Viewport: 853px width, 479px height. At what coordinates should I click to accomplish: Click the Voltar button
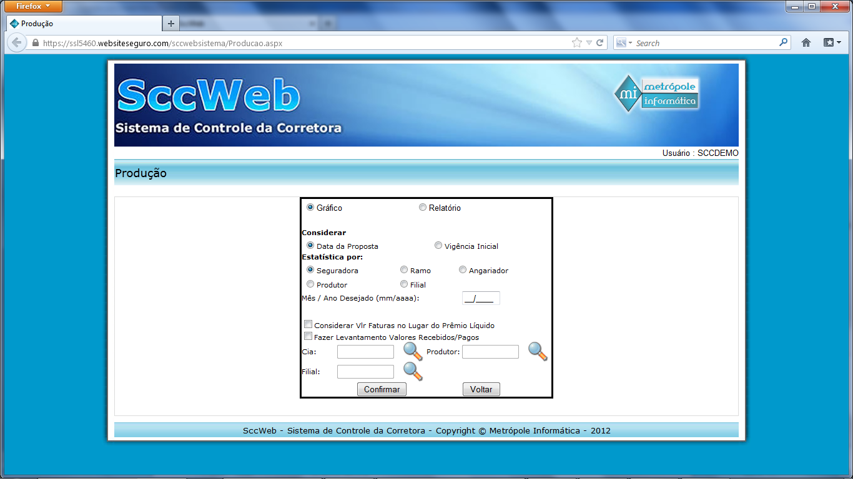(481, 389)
